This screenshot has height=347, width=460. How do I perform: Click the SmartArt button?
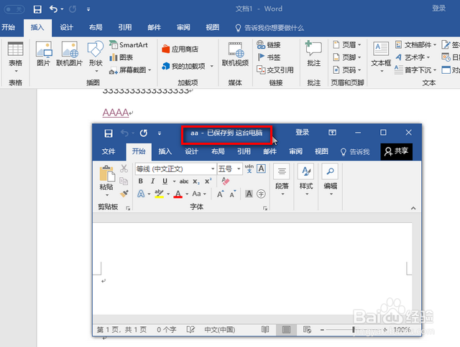(x=129, y=44)
